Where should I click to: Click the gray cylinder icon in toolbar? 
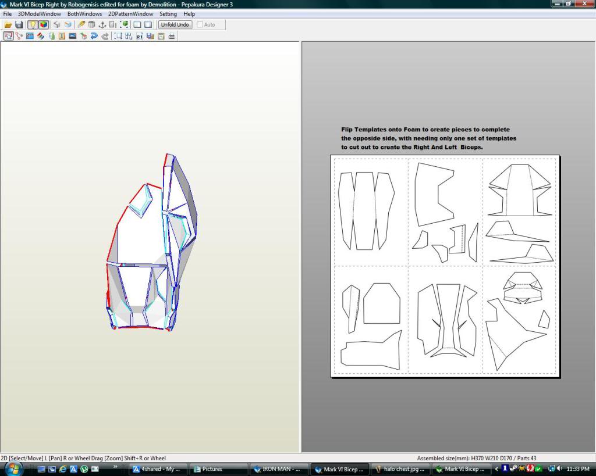(x=91, y=24)
